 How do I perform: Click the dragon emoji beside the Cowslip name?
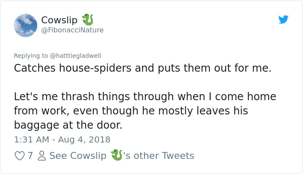(x=87, y=19)
